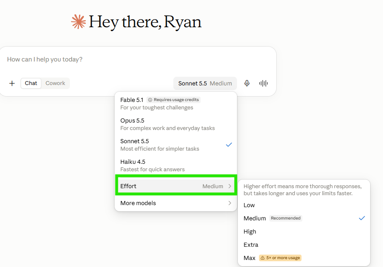Switch to Chat mode
Image resolution: width=383 pixels, height=267 pixels.
pos(31,83)
